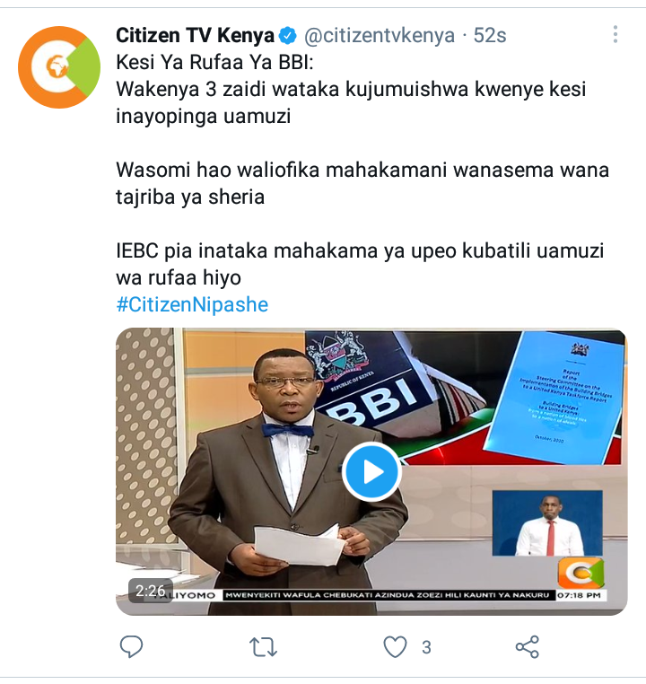Share the tweet via share icon

click(528, 646)
